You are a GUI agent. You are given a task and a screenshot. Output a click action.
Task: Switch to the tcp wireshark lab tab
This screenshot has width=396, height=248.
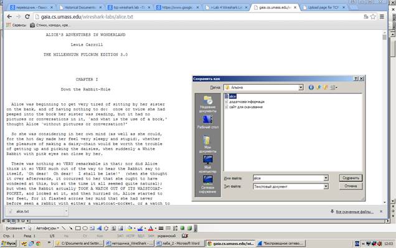coord(129,7)
